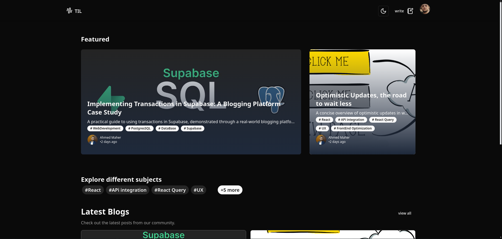The width and height of the screenshot is (502, 239).
Task: Open the Implementing Transactions in Supabase article
Action: (x=184, y=108)
